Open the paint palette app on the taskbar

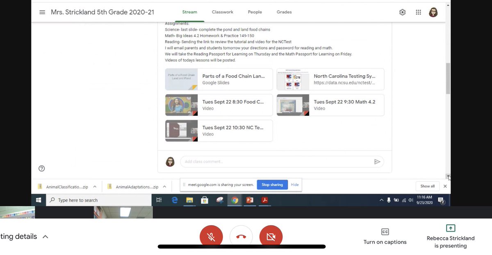[x=219, y=200]
